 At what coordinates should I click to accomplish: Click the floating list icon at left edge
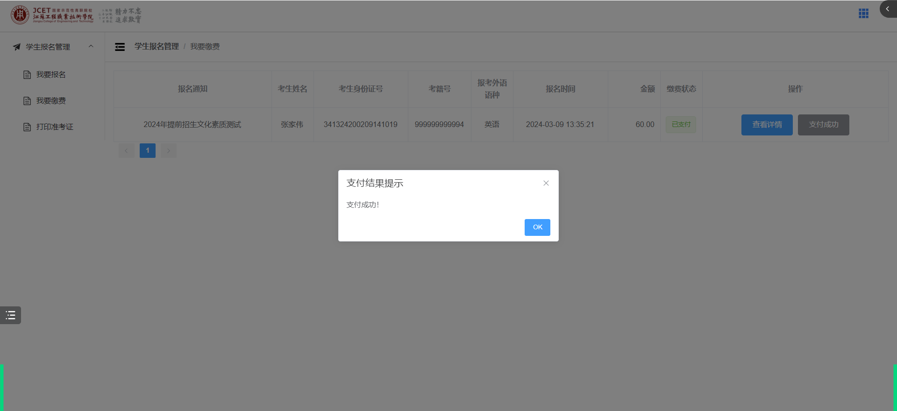tap(10, 315)
